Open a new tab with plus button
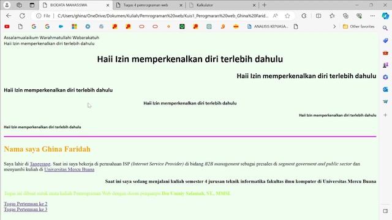Image resolution: width=392 pixels, height=220 pixels. point(264,5)
